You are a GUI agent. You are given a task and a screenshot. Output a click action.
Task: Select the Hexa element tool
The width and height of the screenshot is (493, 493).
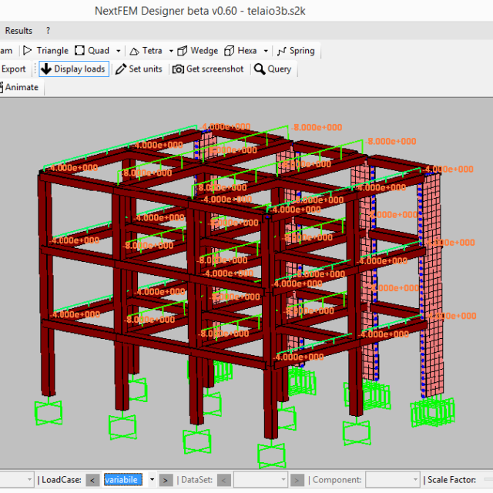pos(240,50)
